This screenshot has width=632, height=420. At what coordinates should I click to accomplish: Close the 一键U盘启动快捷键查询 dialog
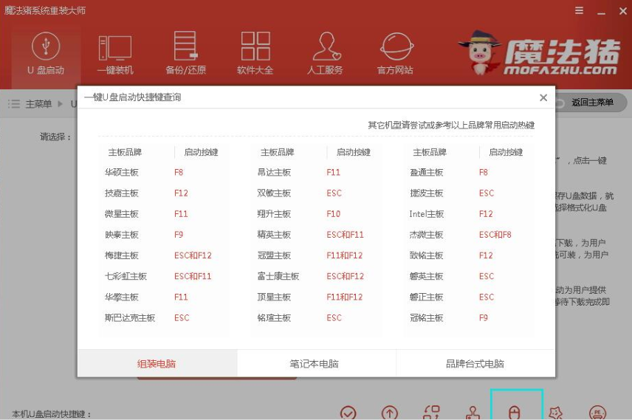[543, 97]
